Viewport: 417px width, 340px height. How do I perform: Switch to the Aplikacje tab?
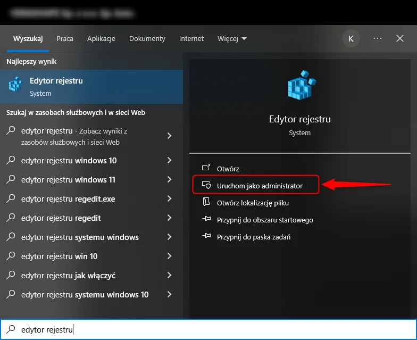(101, 38)
